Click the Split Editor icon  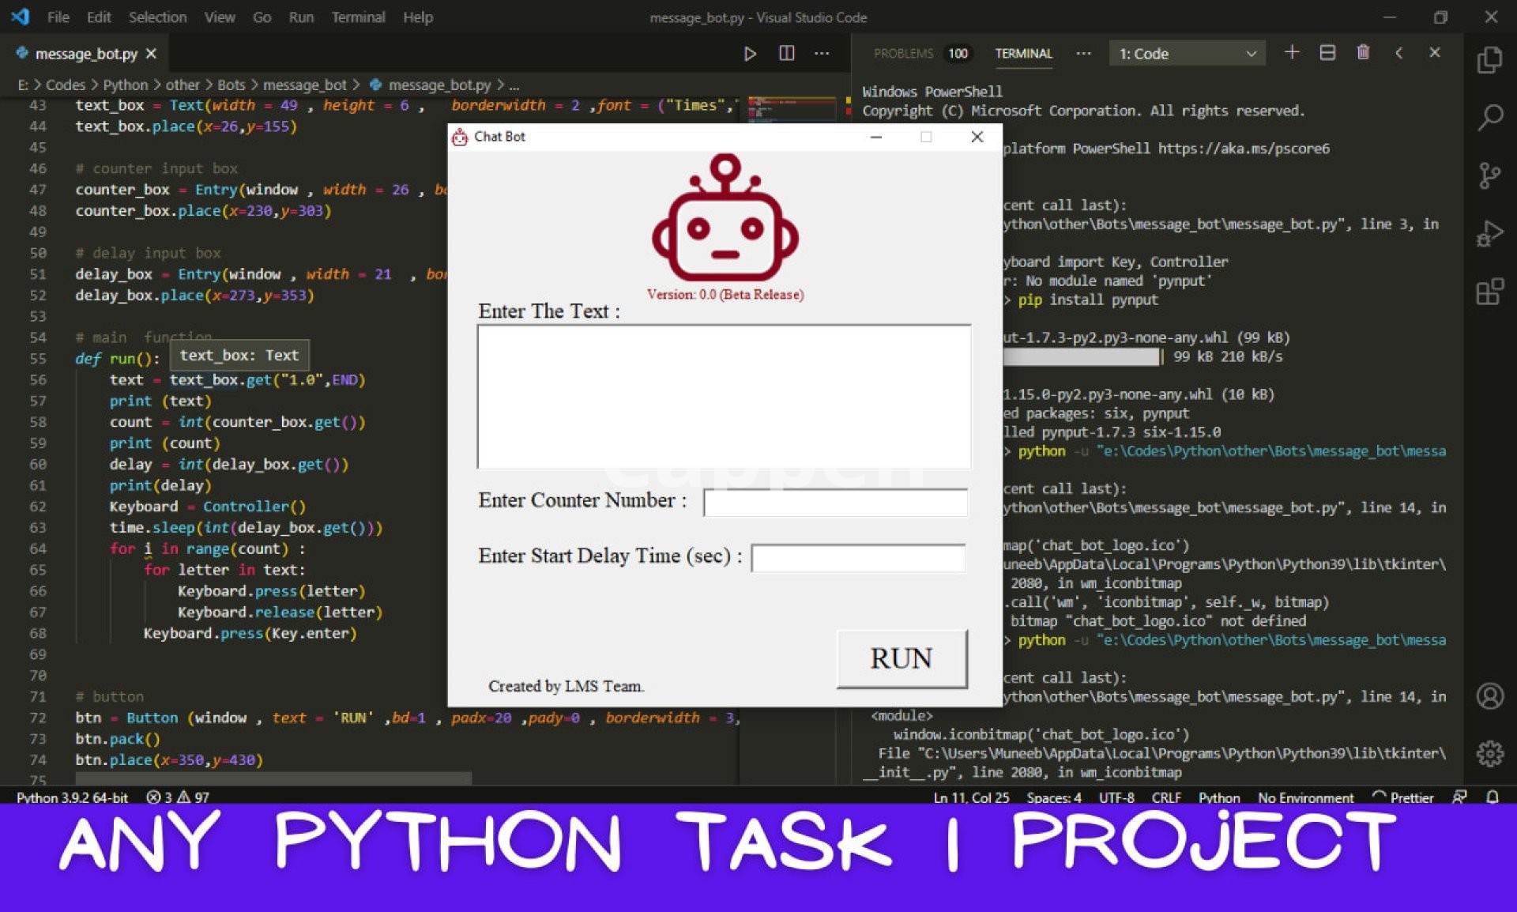pos(786,54)
